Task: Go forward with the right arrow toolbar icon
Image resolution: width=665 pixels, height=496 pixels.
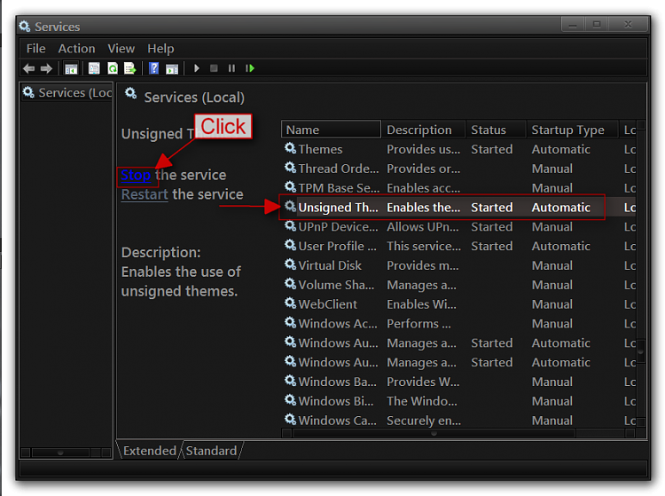Action: pos(46,68)
